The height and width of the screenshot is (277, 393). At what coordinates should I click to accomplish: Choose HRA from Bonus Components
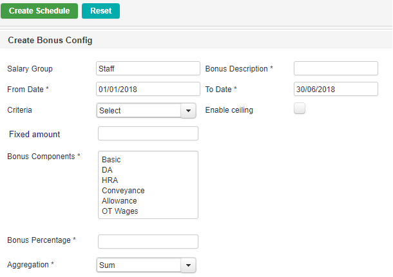[x=110, y=180]
